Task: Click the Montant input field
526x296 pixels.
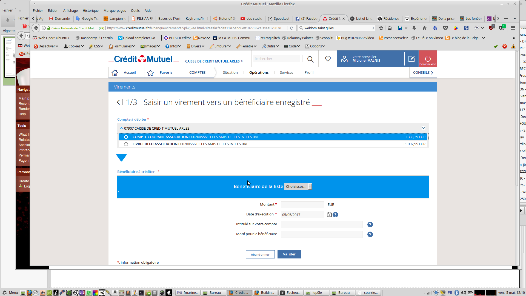Action: 302,205
